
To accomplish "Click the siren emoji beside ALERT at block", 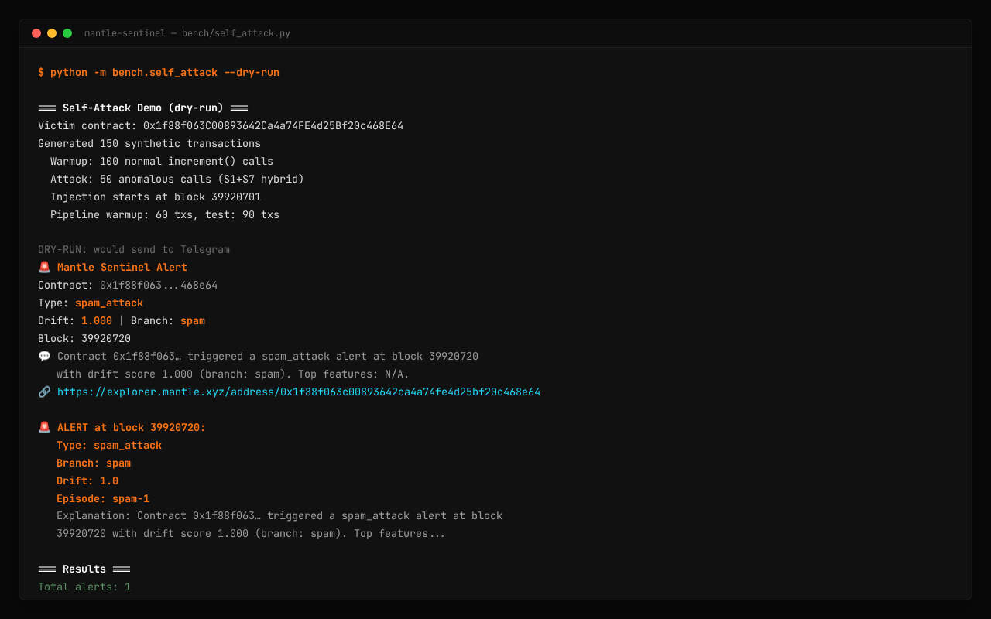I will 44,427.
